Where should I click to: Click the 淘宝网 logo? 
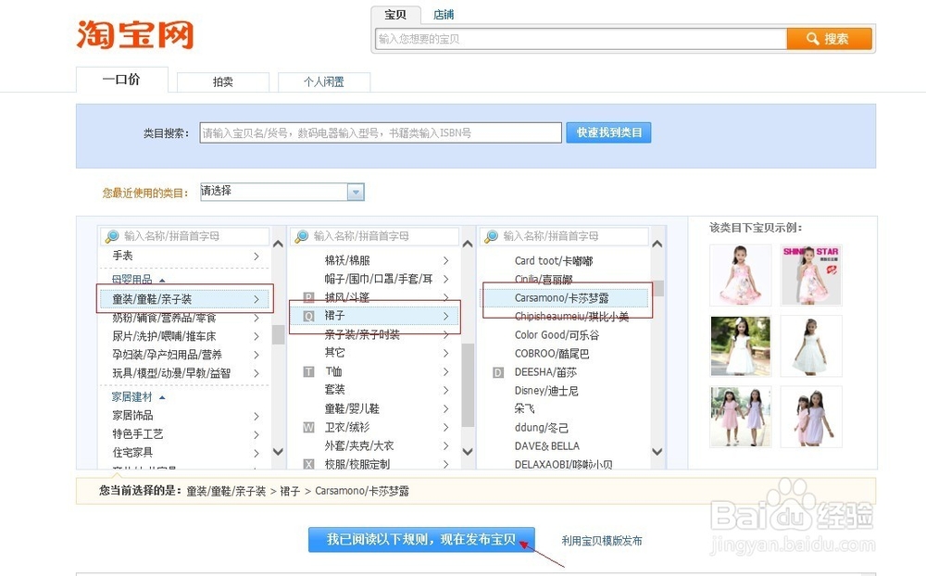pos(135,34)
